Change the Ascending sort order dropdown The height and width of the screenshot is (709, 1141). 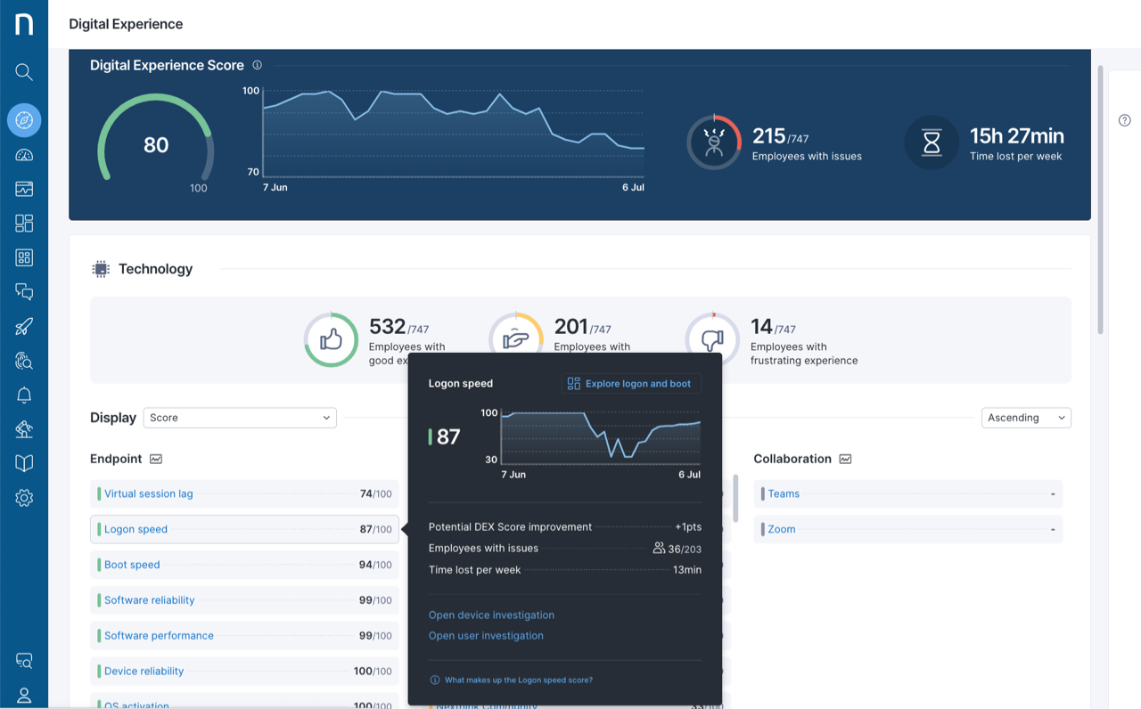pyautogui.click(x=1026, y=418)
